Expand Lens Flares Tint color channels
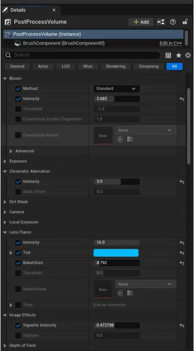Screen dimensions: 194x351 (11, 253)
